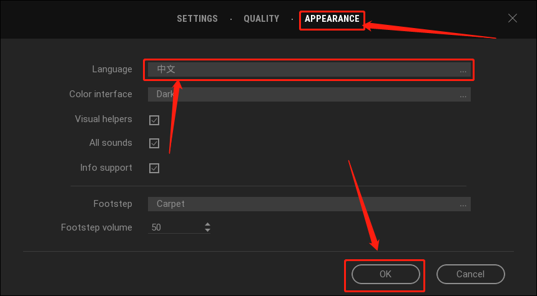
Task: Decrease Footstep volume with the down arrow
Action: tap(207, 231)
